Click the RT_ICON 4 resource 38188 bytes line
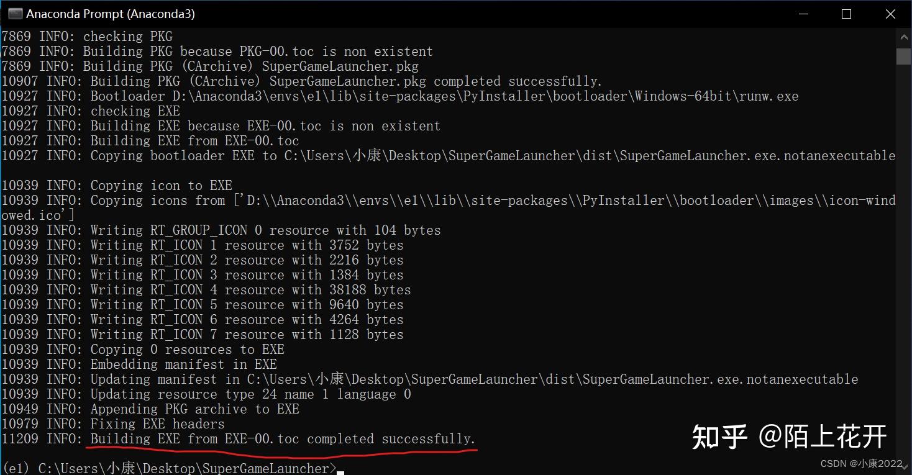 click(x=206, y=290)
